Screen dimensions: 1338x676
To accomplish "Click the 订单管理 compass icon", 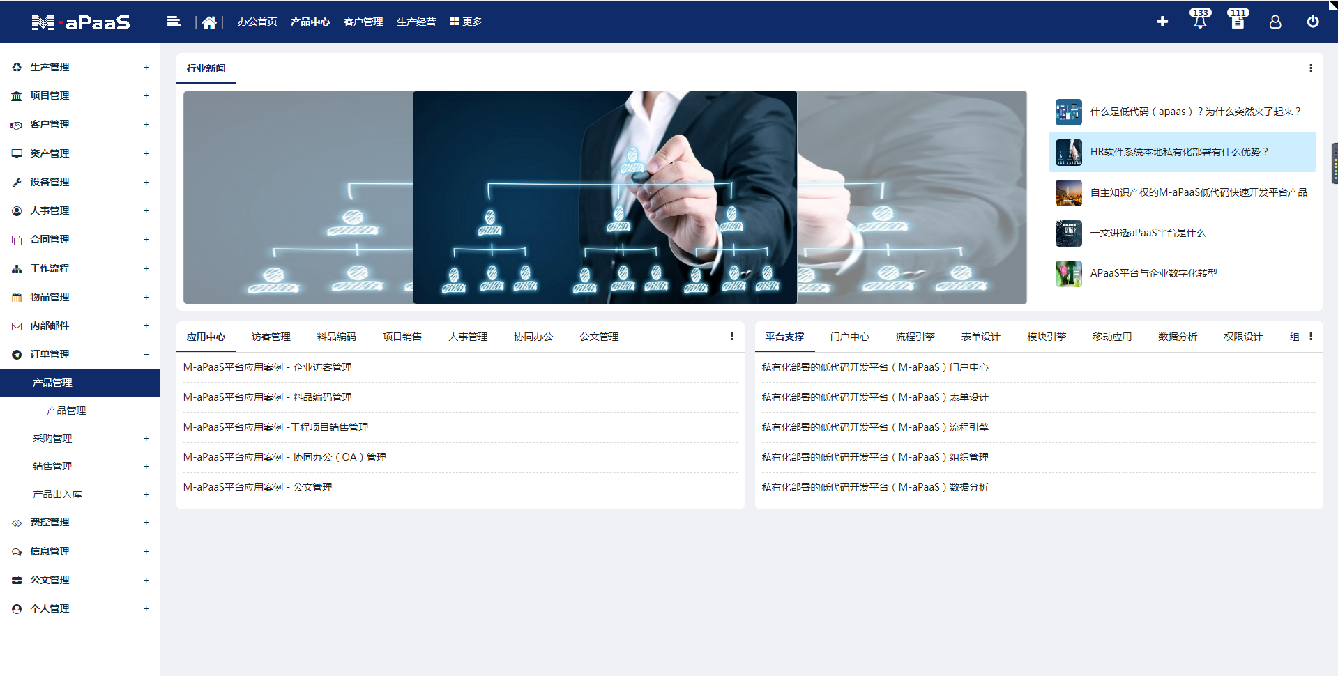I will click(17, 355).
